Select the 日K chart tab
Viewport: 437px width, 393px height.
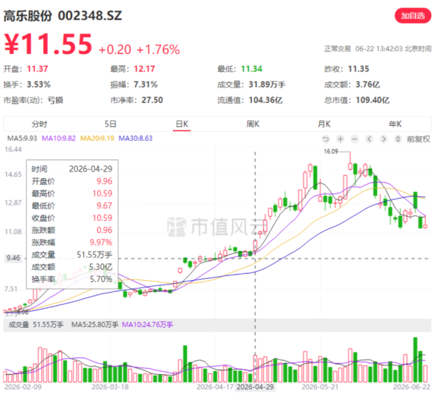click(x=182, y=124)
